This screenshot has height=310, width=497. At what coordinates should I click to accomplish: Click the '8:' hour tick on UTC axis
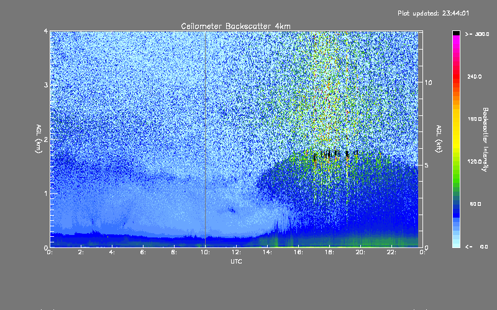pos(175,252)
